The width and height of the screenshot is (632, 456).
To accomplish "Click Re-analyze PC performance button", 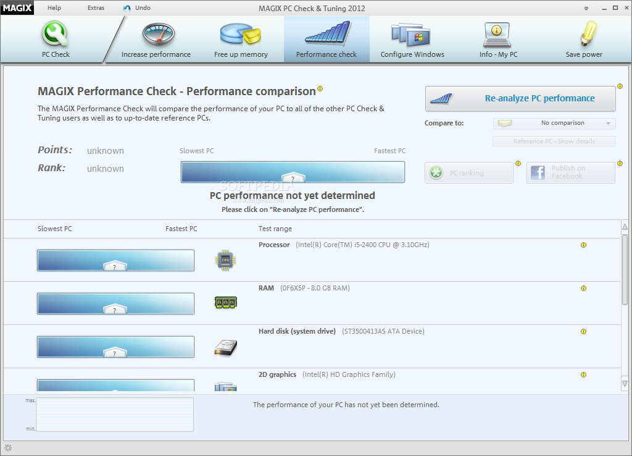I will (x=520, y=98).
